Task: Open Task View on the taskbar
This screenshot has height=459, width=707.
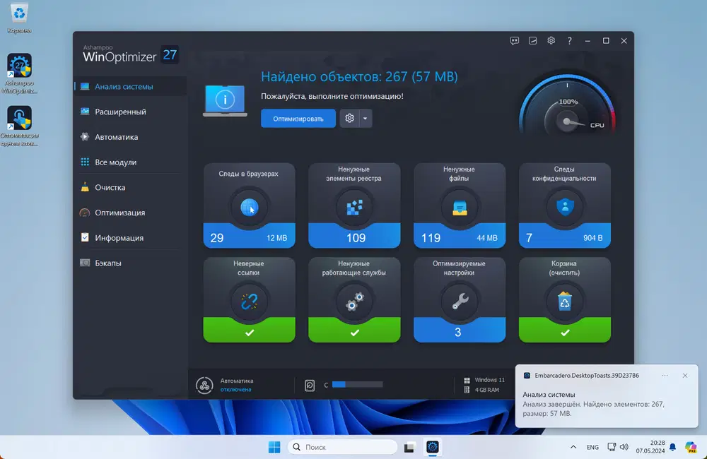Action: [x=409, y=447]
